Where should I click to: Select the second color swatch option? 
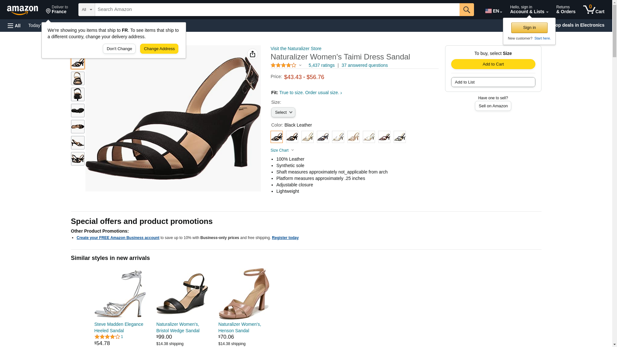(292, 137)
